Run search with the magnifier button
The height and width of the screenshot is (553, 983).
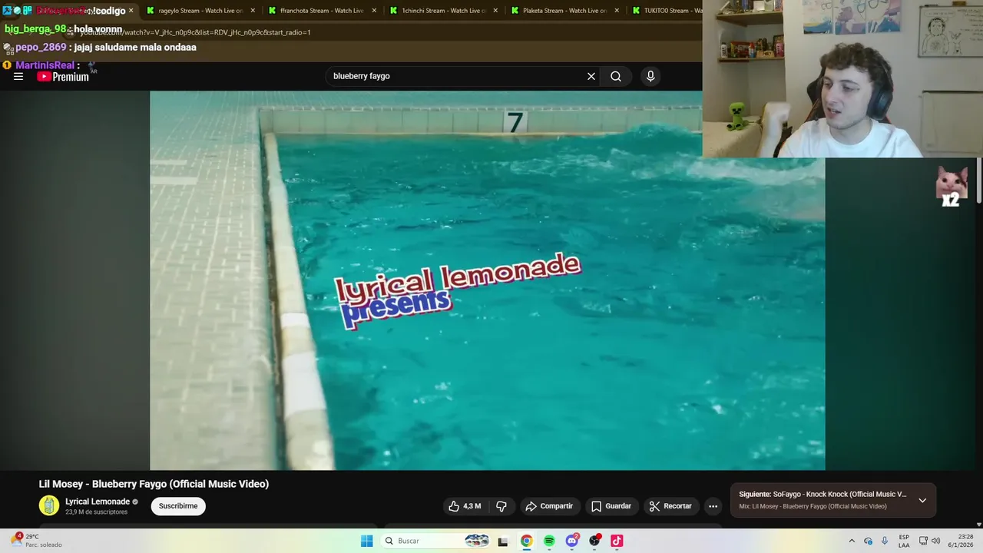click(616, 76)
